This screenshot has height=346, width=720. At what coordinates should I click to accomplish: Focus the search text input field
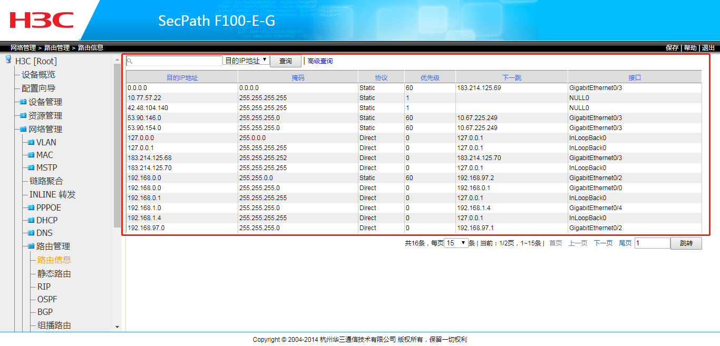(x=174, y=61)
